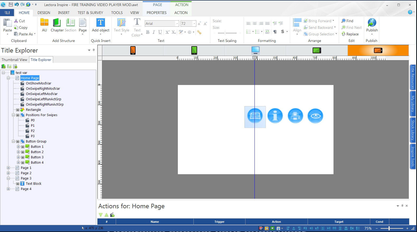Open the Title Resources side panel

click(413, 77)
